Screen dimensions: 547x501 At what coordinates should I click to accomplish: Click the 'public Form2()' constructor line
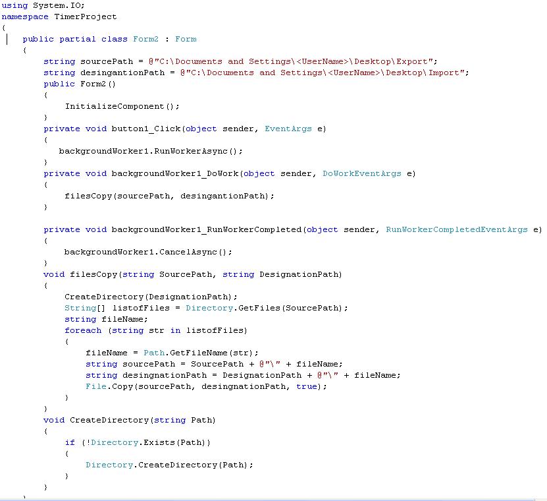tap(80, 84)
